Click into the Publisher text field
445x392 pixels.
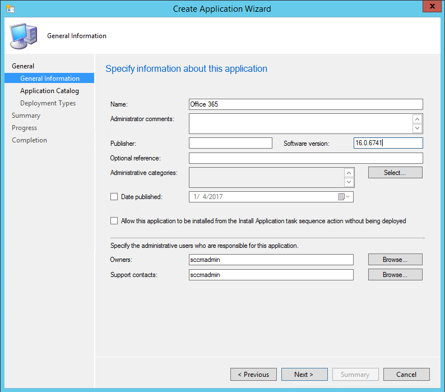pyautogui.click(x=230, y=143)
